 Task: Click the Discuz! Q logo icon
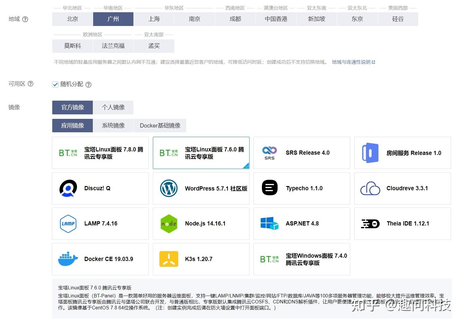68,188
